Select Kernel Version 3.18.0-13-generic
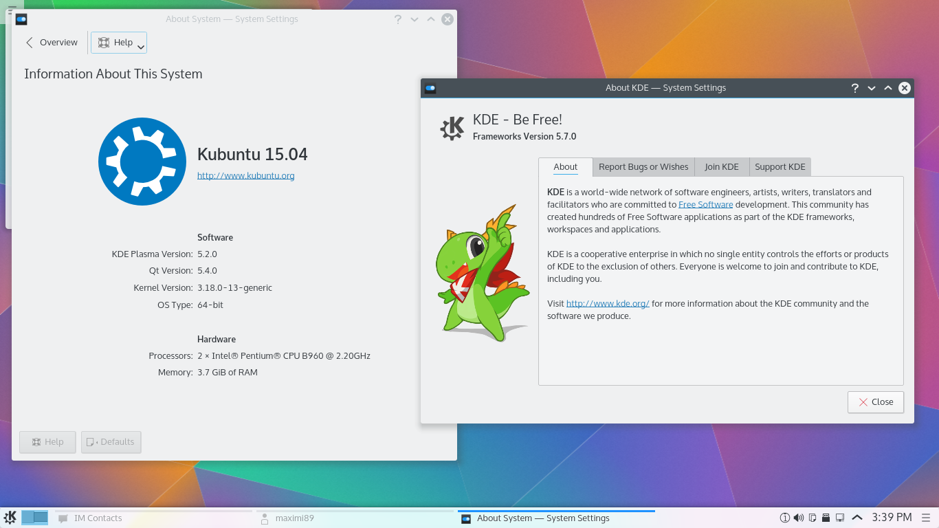This screenshot has height=528, width=939. point(234,288)
